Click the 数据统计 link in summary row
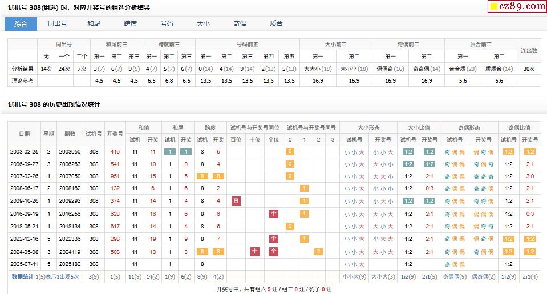The height and width of the screenshot is (294, 547). [x=22, y=276]
